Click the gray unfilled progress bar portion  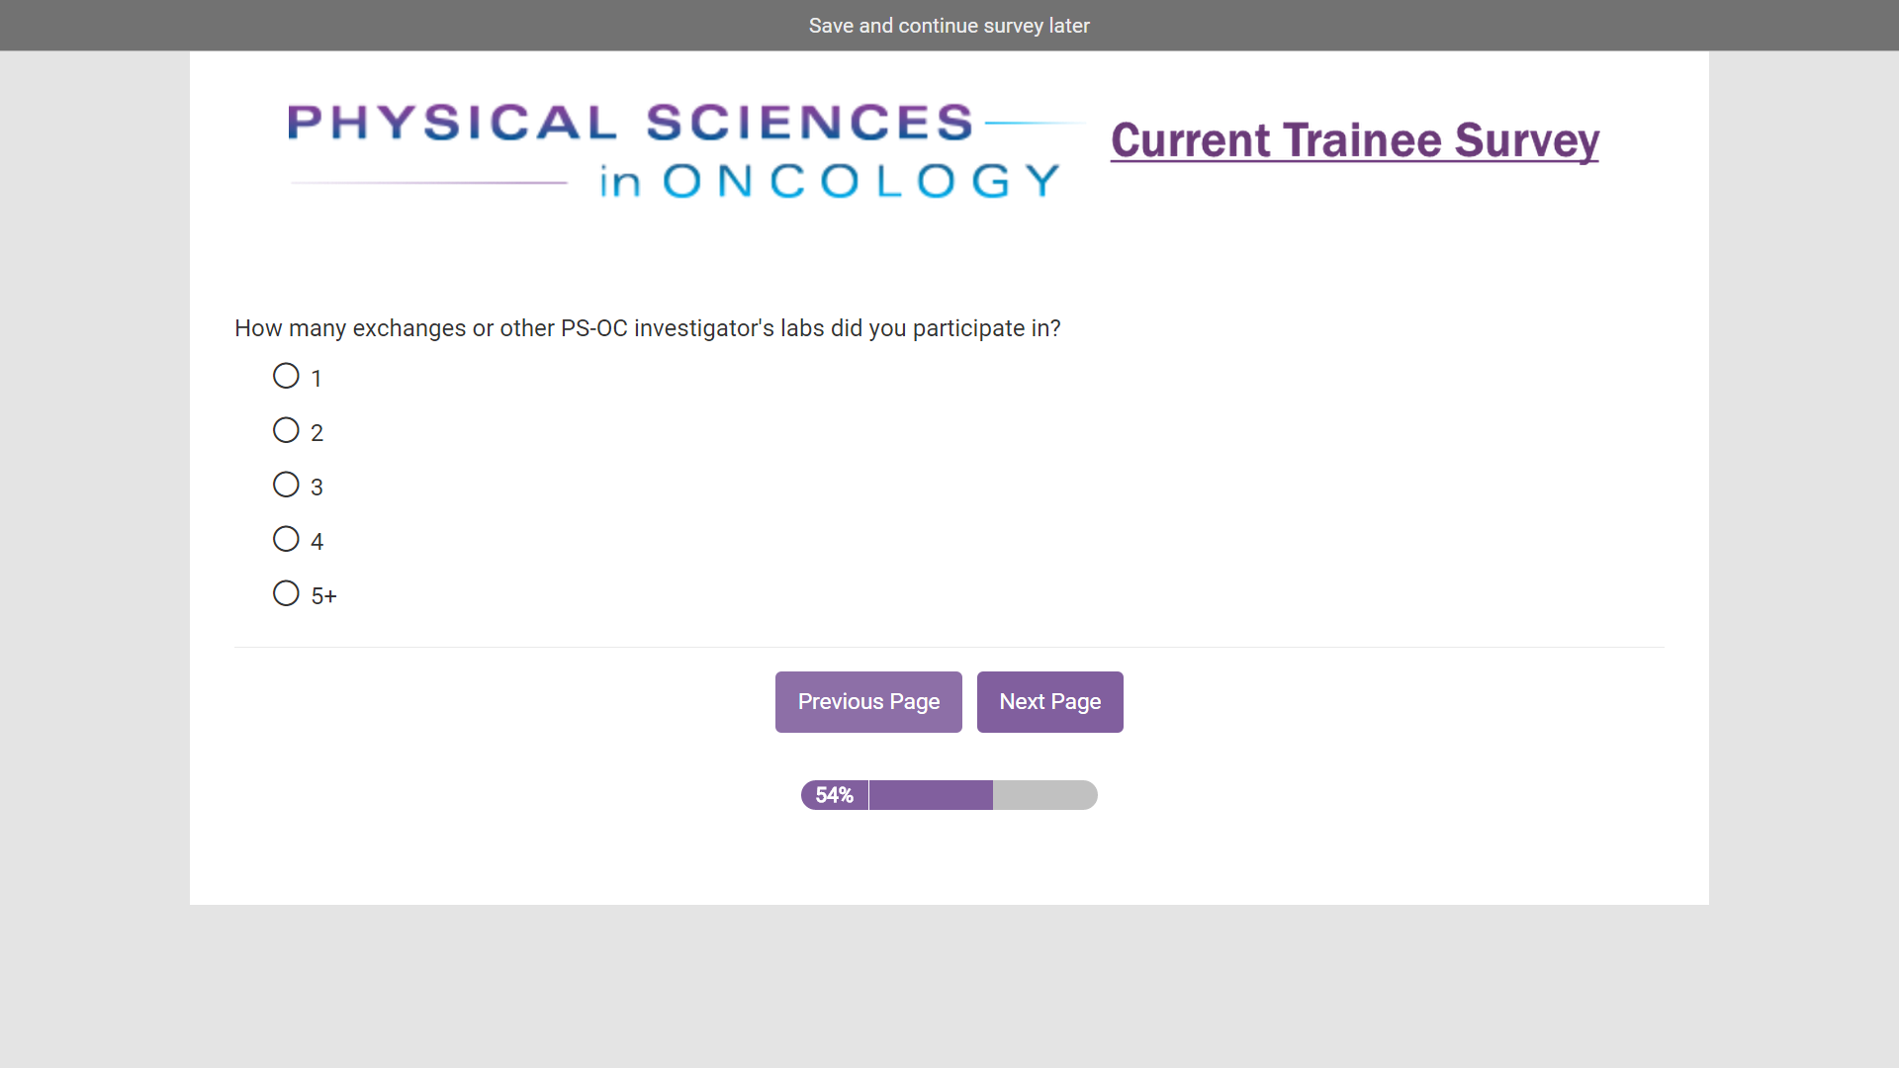pos(1044,795)
